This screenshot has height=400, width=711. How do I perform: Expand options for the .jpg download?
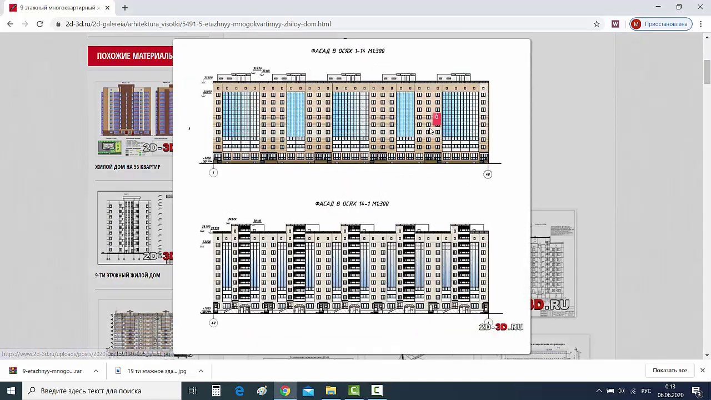click(x=201, y=371)
